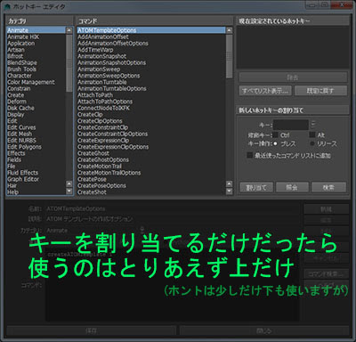Enable 最近使ったコマンドリストに追加 checkbox
Viewport: 356px width, 342px height.
pos(250,155)
